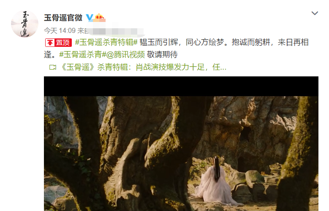Visit the @腾讯视频 mentioned account
The image size is (329, 211).
pos(125,54)
